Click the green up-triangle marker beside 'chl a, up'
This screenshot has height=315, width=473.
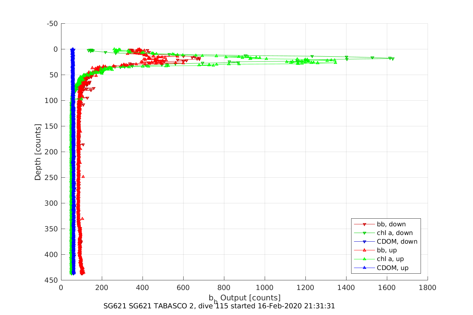click(x=365, y=259)
